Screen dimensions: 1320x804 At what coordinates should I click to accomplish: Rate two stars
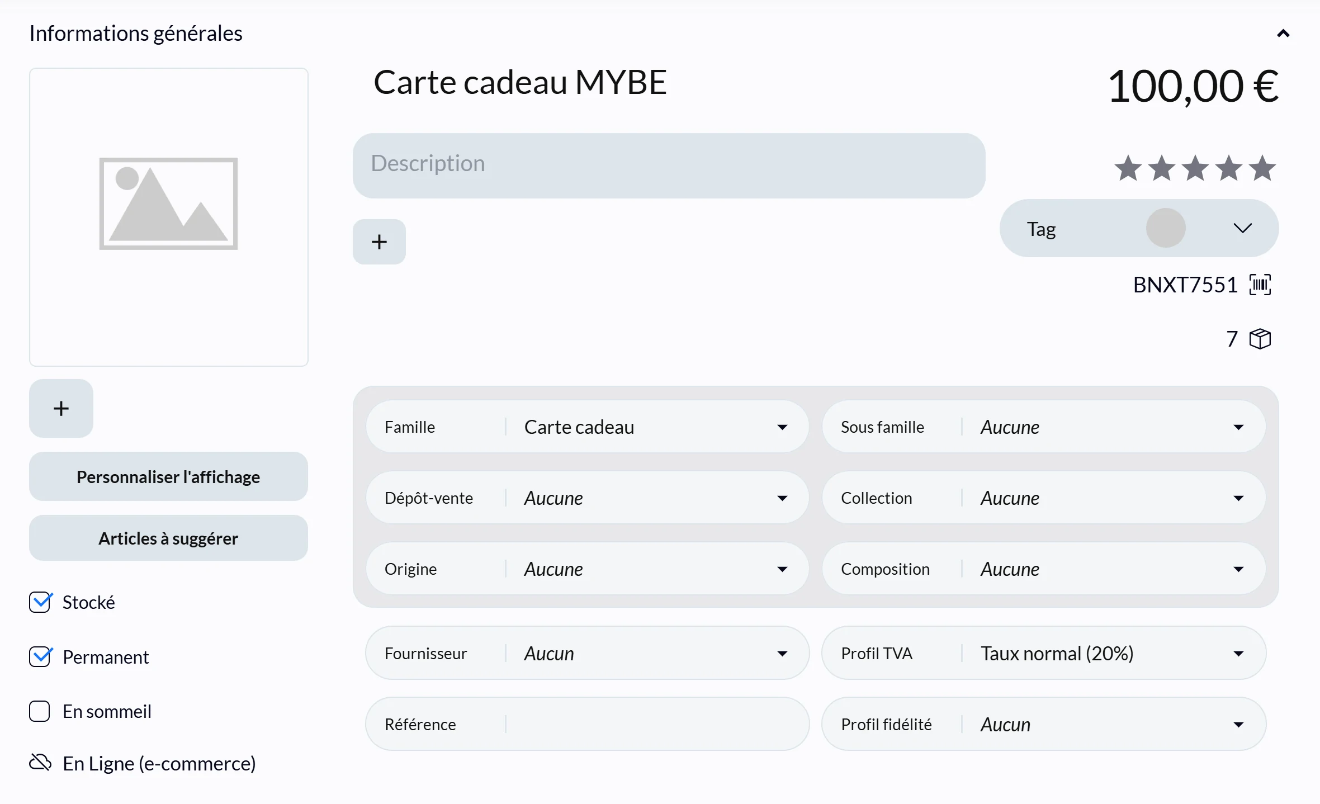tap(1162, 168)
